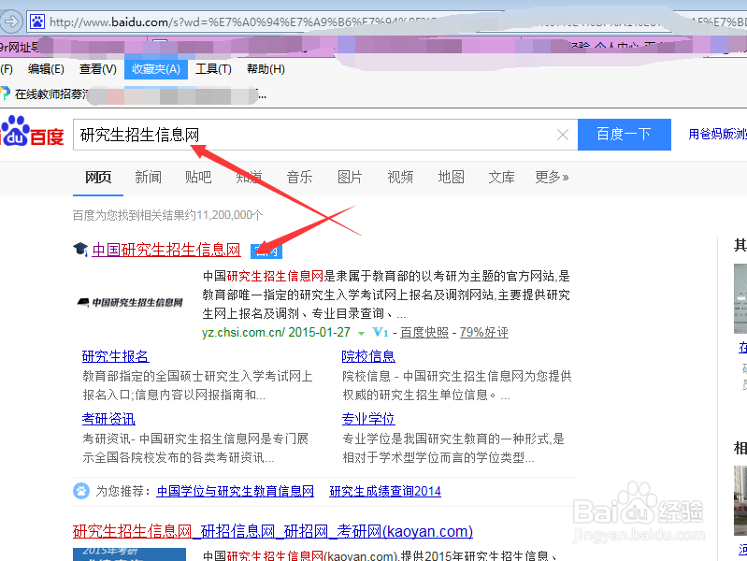Open the 帮助(H) menu
The height and width of the screenshot is (561, 747).
click(266, 69)
